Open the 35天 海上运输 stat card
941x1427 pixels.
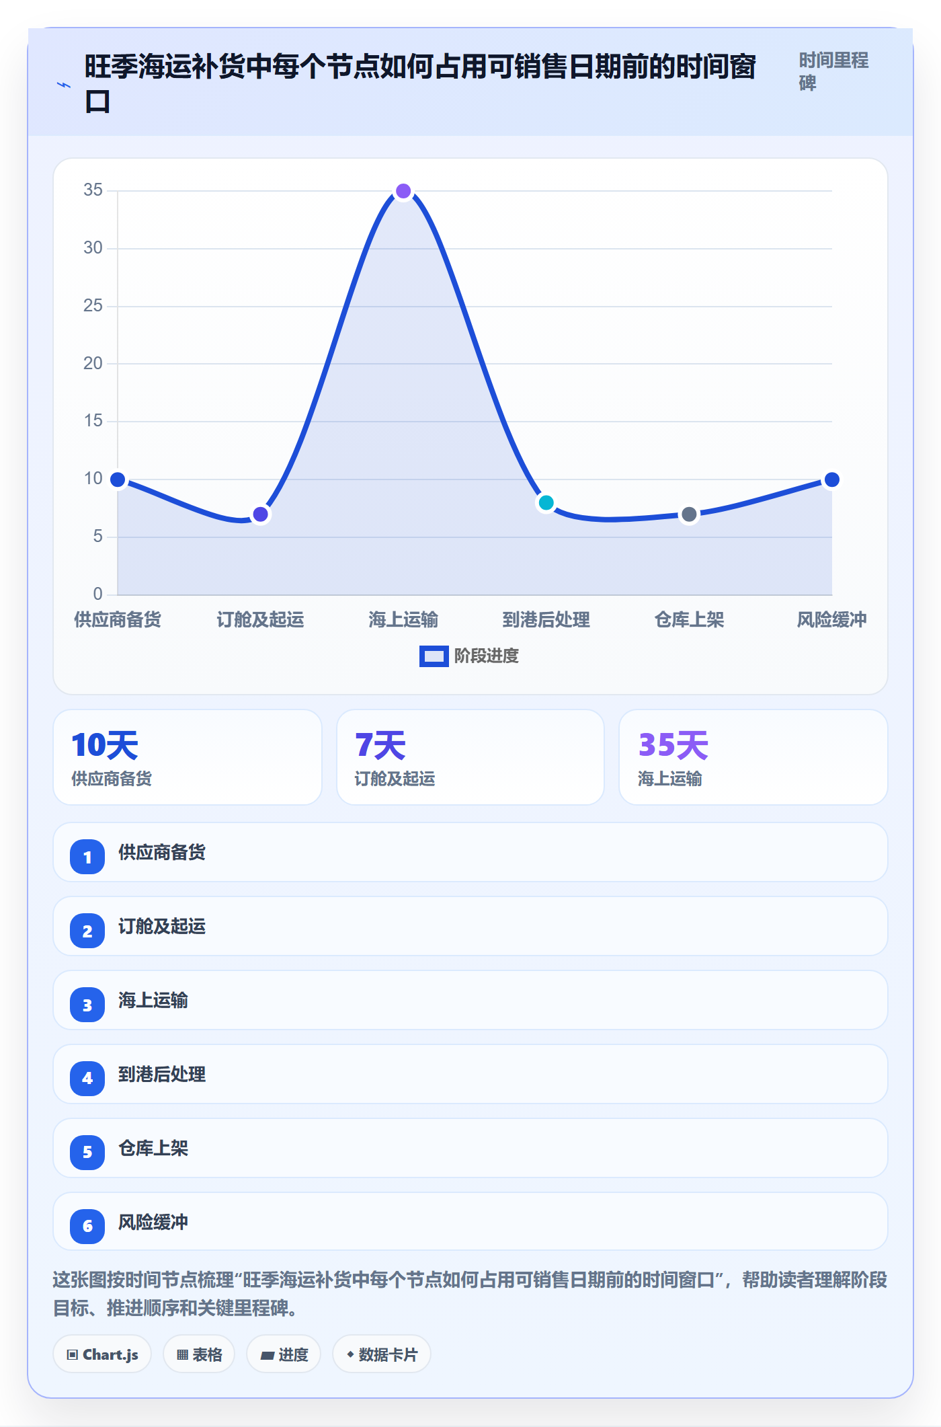tap(753, 757)
